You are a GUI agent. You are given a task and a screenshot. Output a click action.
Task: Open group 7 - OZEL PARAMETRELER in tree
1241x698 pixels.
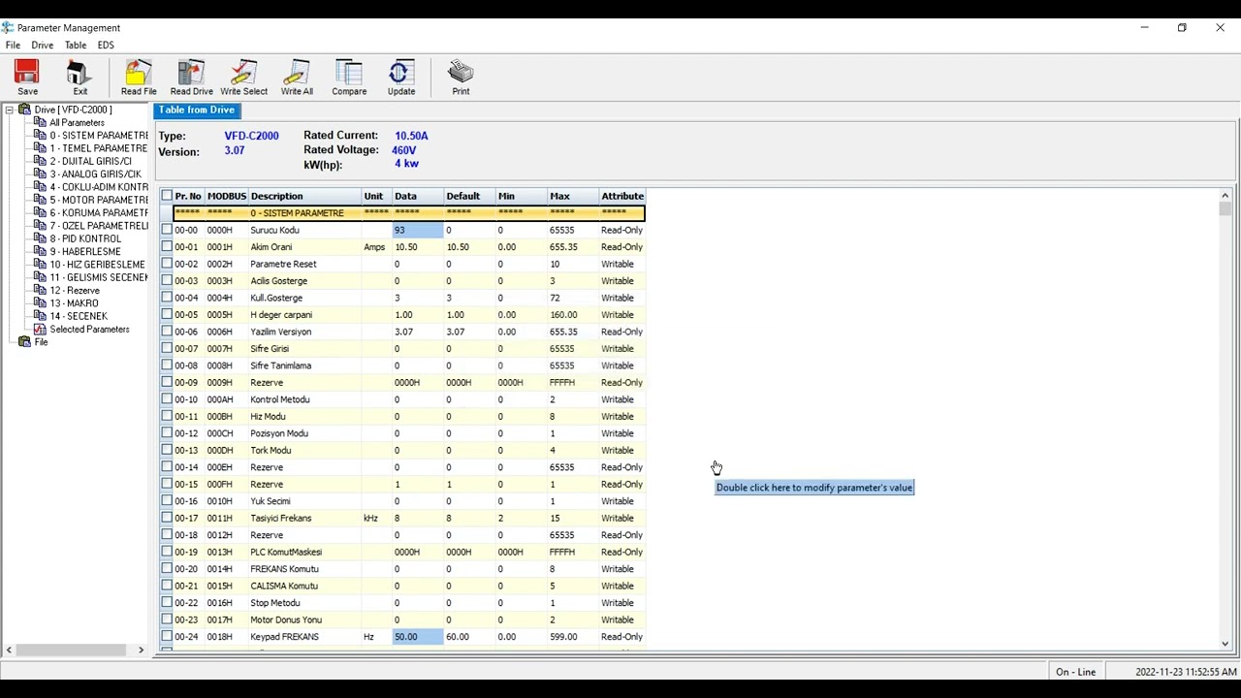99,226
